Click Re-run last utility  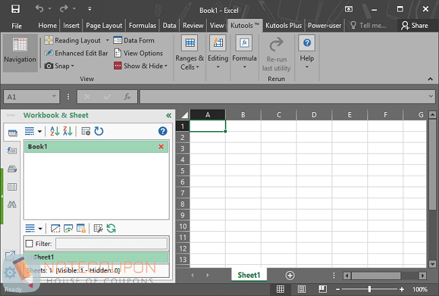276,54
